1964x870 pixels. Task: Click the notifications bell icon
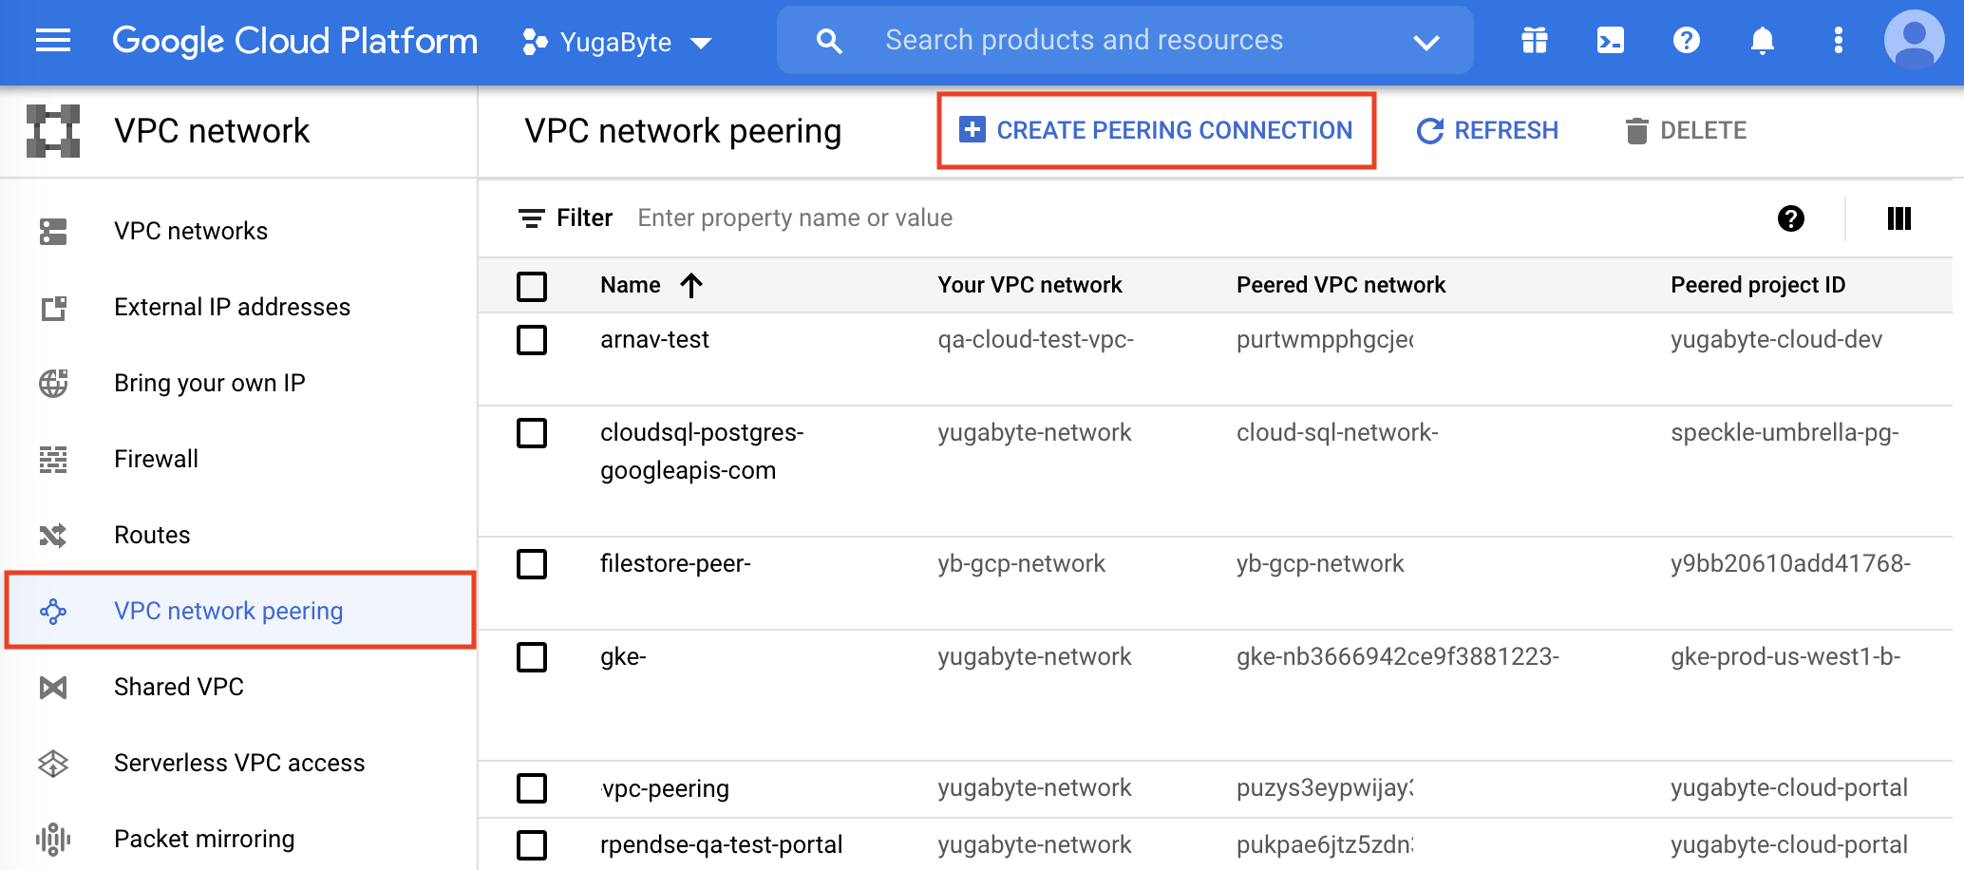coord(1762,40)
